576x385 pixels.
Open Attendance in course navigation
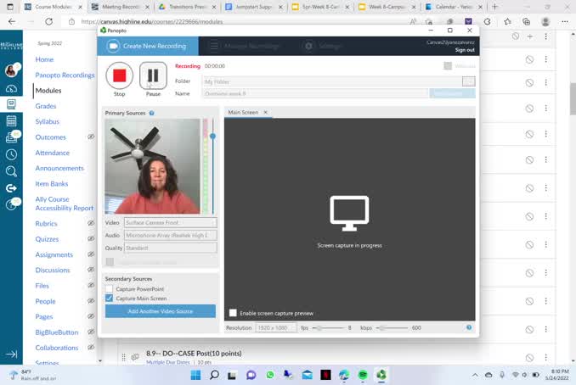click(x=52, y=153)
